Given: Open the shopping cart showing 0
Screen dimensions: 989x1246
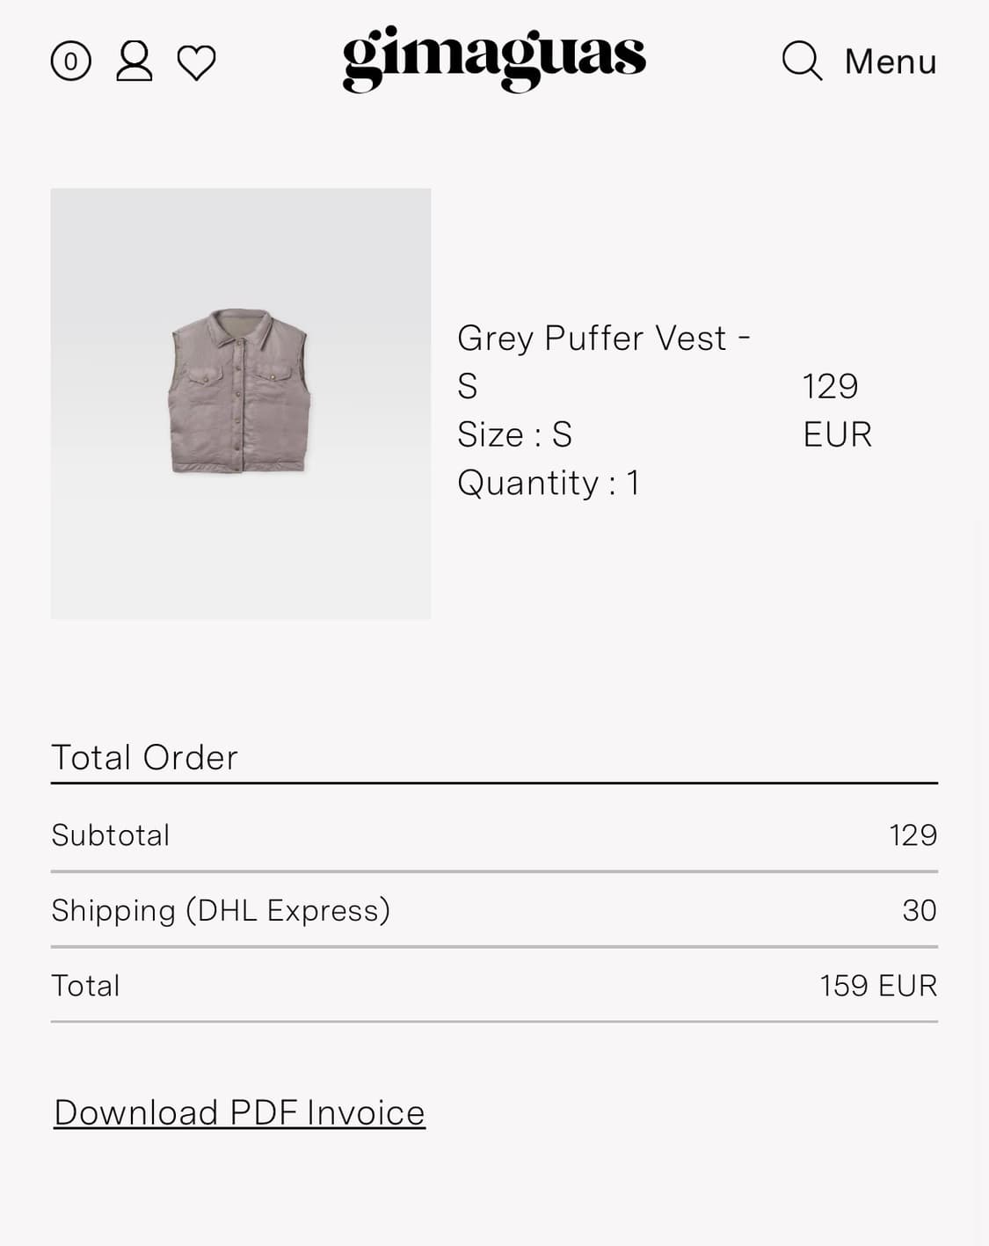Looking at the screenshot, I should pos(70,62).
